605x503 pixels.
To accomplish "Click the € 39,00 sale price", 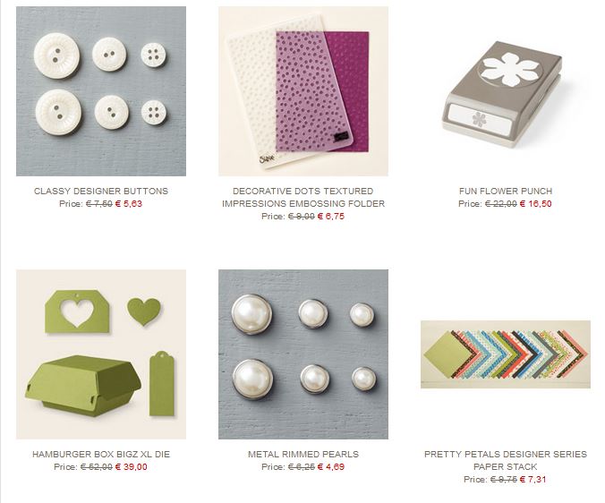I will coord(132,466).
